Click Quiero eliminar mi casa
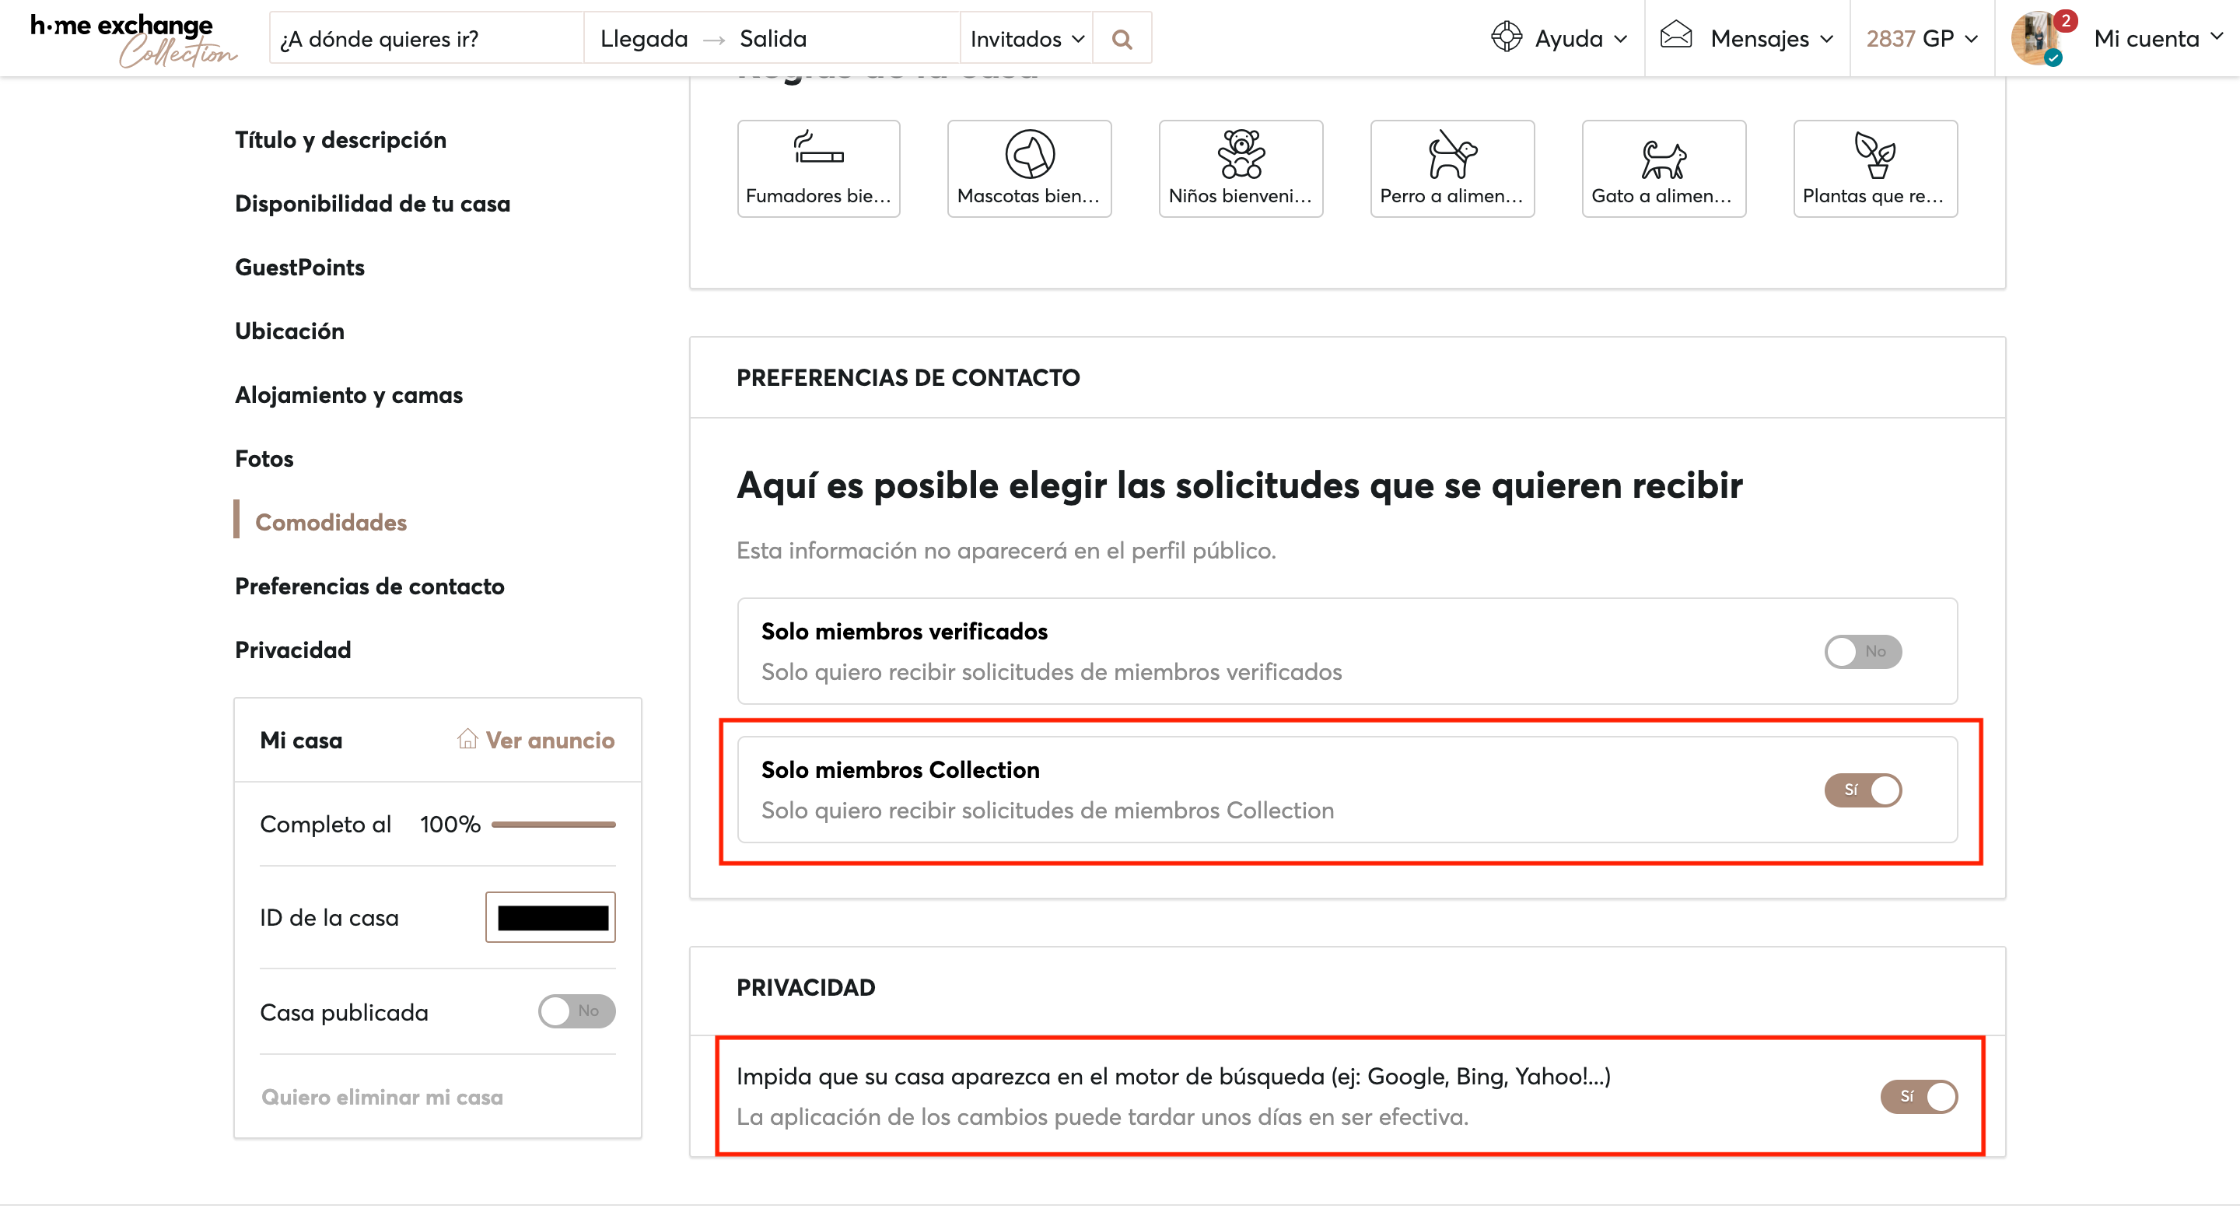This screenshot has width=2240, height=1226. [x=382, y=1096]
